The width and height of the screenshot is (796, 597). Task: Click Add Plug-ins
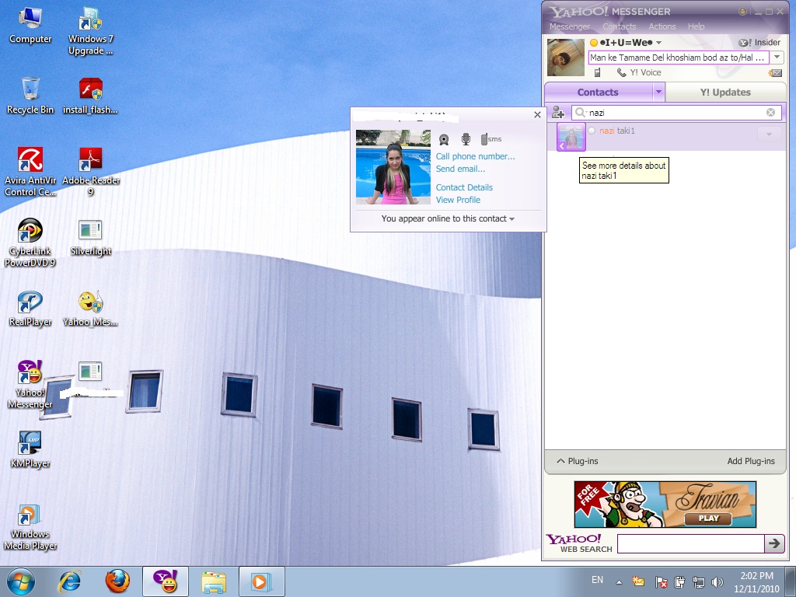click(751, 461)
